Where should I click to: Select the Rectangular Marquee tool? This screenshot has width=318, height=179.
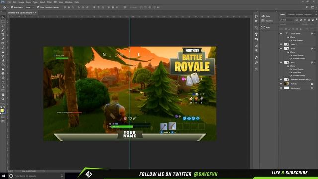(x=3, y=21)
